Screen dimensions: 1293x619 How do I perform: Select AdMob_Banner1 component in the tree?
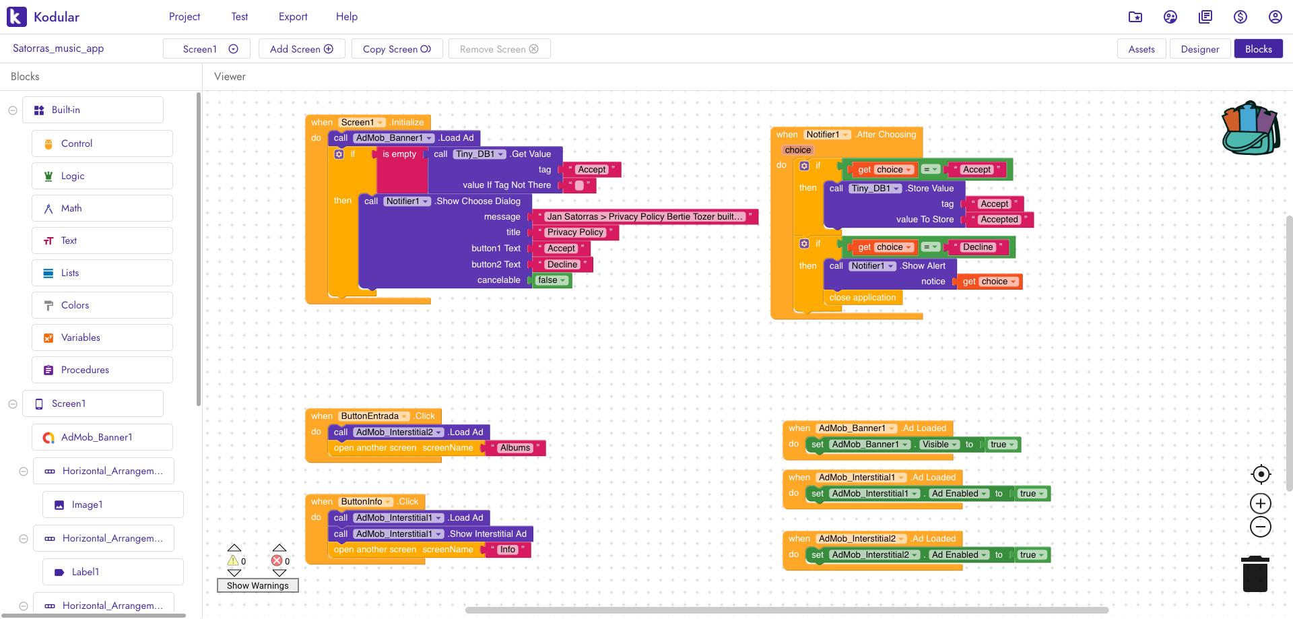pyautogui.click(x=102, y=437)
